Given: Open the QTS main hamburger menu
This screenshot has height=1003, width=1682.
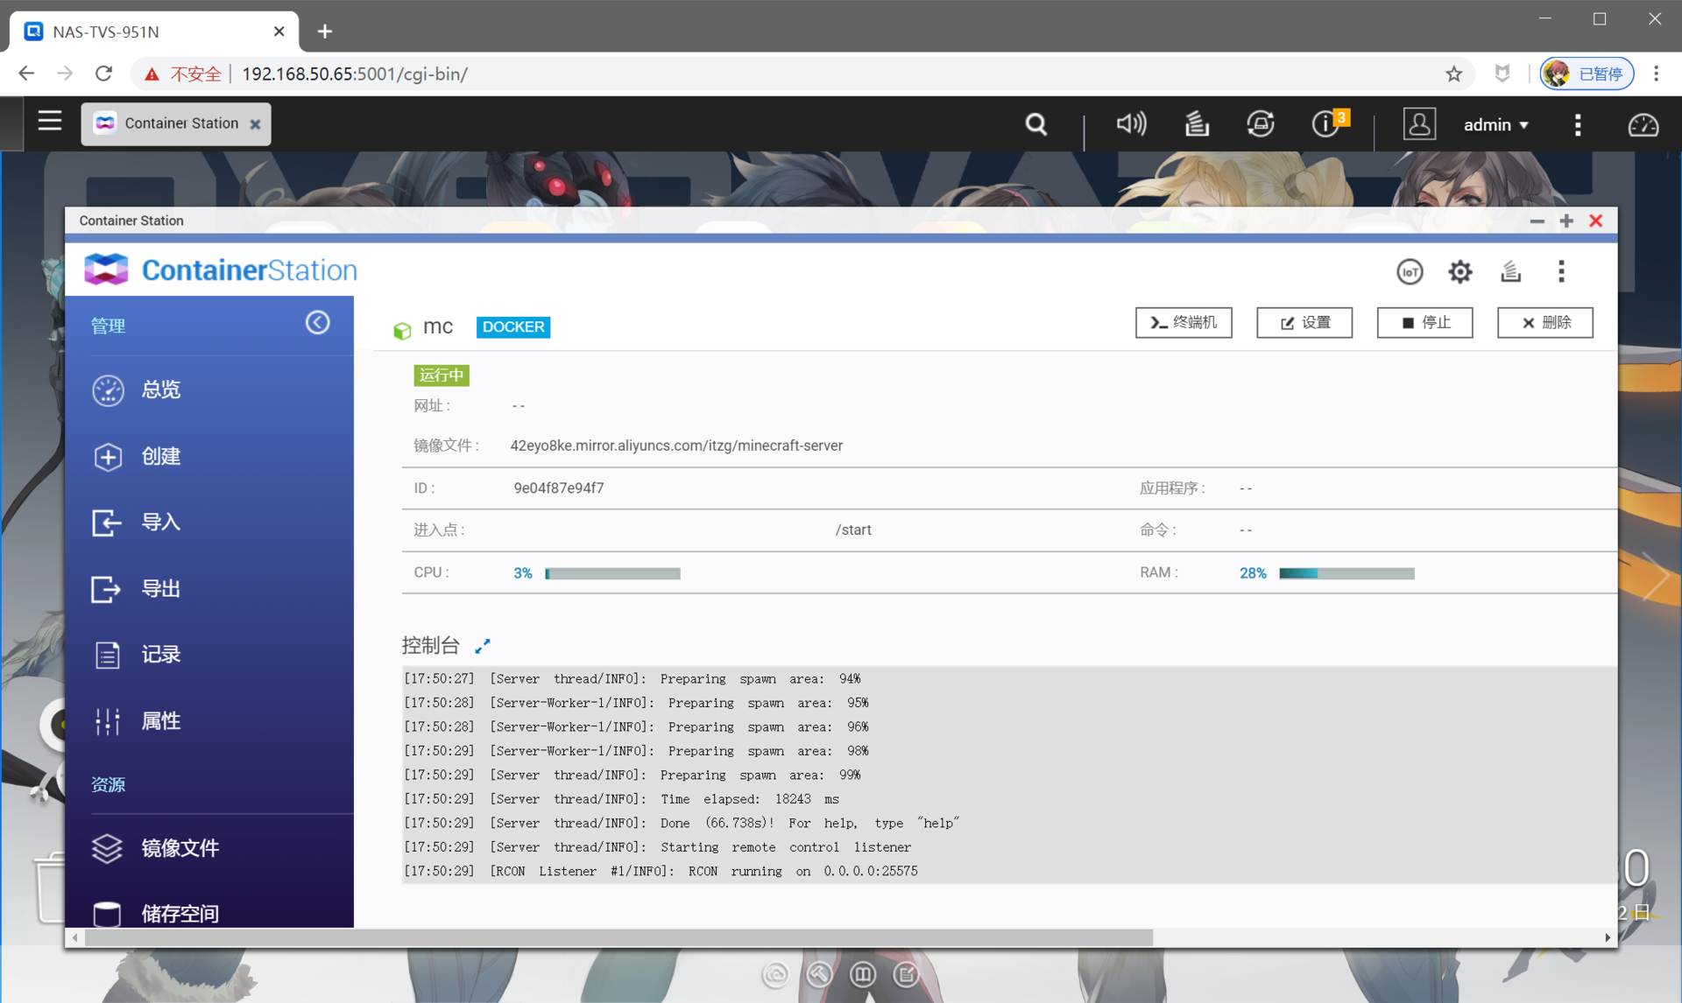Looking at the screenshot, I should tap(50, 122).
